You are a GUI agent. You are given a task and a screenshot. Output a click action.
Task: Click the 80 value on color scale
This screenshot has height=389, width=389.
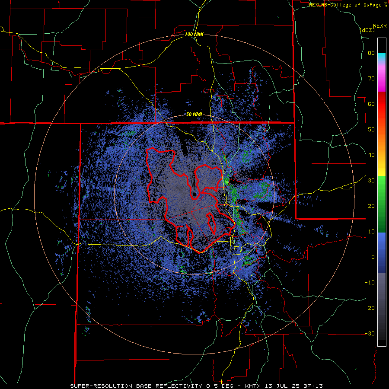tap(371, 53)
